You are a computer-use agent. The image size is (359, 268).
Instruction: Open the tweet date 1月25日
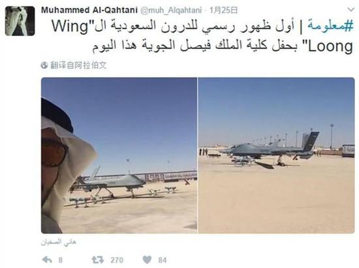coord(224,10)
